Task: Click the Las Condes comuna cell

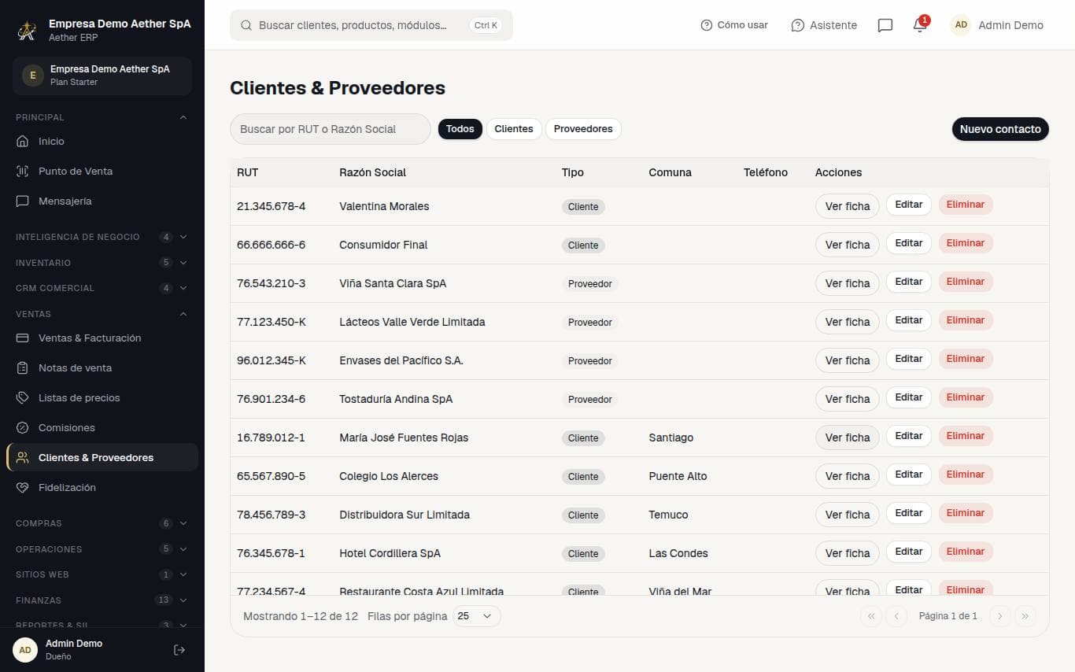Action: click(x=678, y=553)
